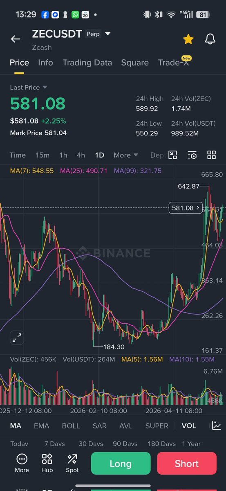This screenshot has height=491, width=226.
Task: Tap the 24h Low value 550.29
Action: pos(146,133)
